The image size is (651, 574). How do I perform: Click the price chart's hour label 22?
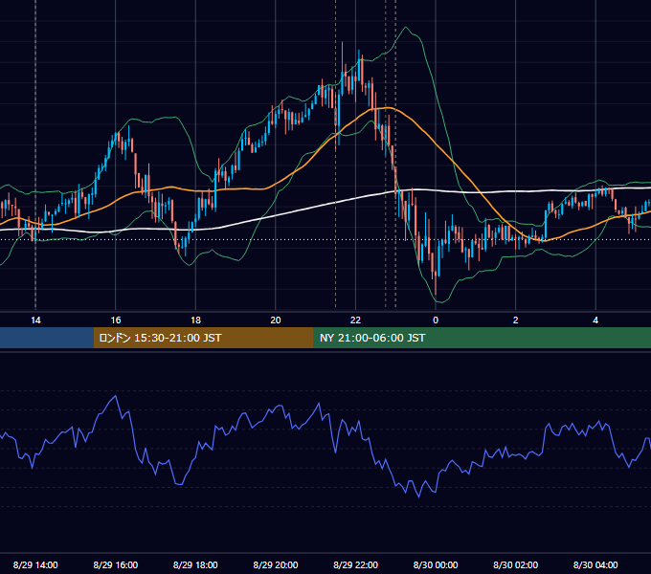click(355, 320)
